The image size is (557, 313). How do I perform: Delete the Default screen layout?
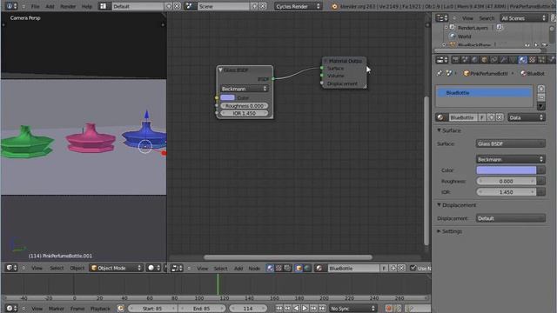(177, 6)
